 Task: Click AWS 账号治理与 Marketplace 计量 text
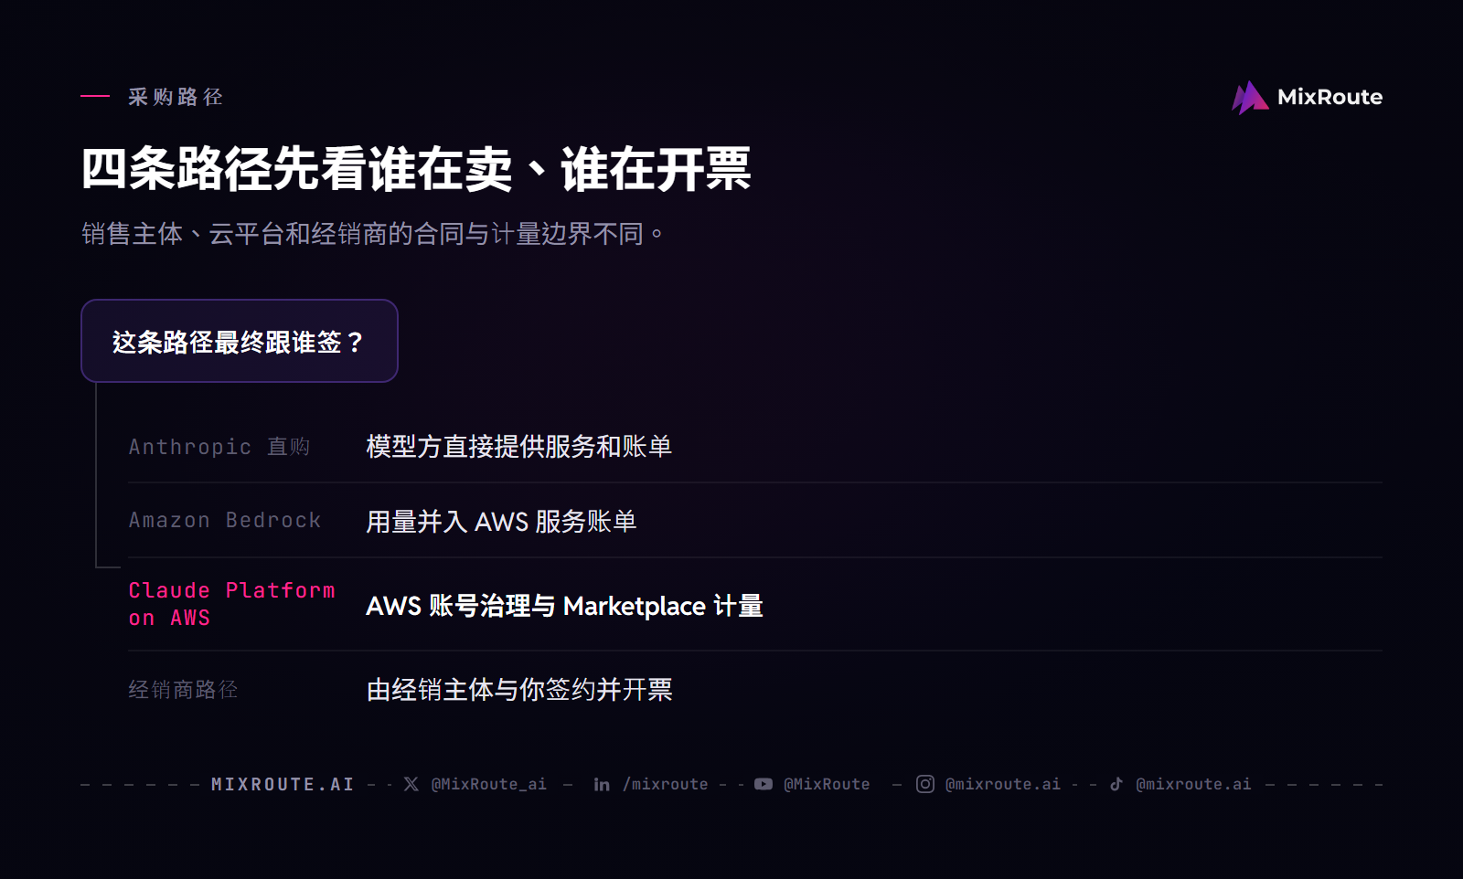564,605
